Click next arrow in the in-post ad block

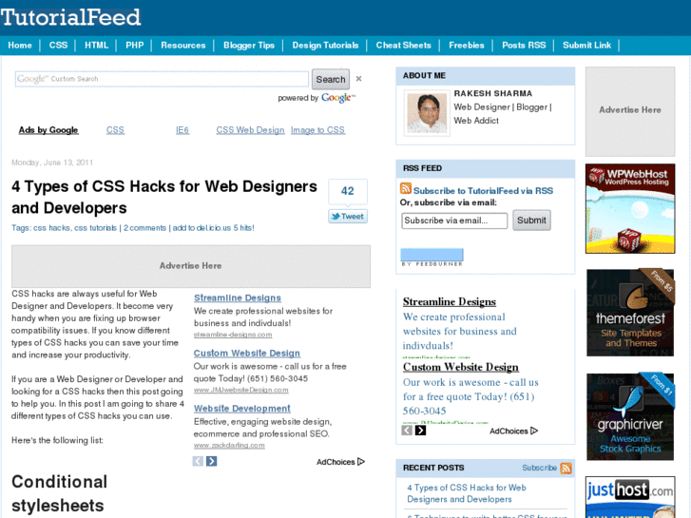point(212,461)
